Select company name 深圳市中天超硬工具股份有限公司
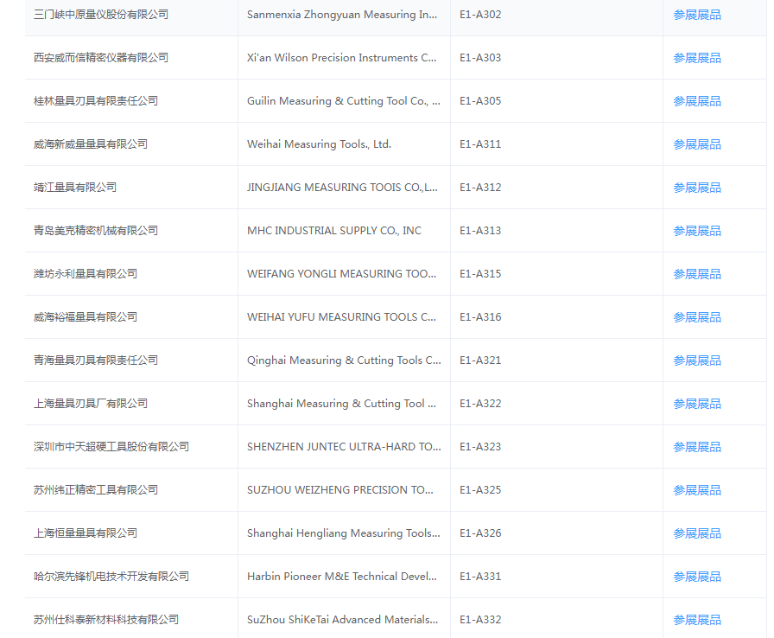The height and width of the screenshot is (638, 774). (111, 446)
